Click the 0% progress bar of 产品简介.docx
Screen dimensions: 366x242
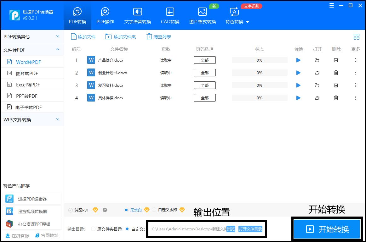pyautogui.click(x=260, y=60)
